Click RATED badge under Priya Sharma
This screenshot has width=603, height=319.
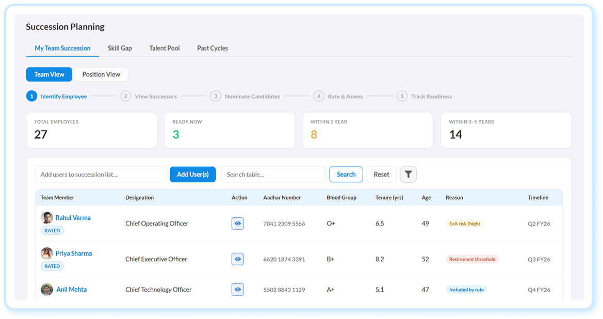click(52, 266)
